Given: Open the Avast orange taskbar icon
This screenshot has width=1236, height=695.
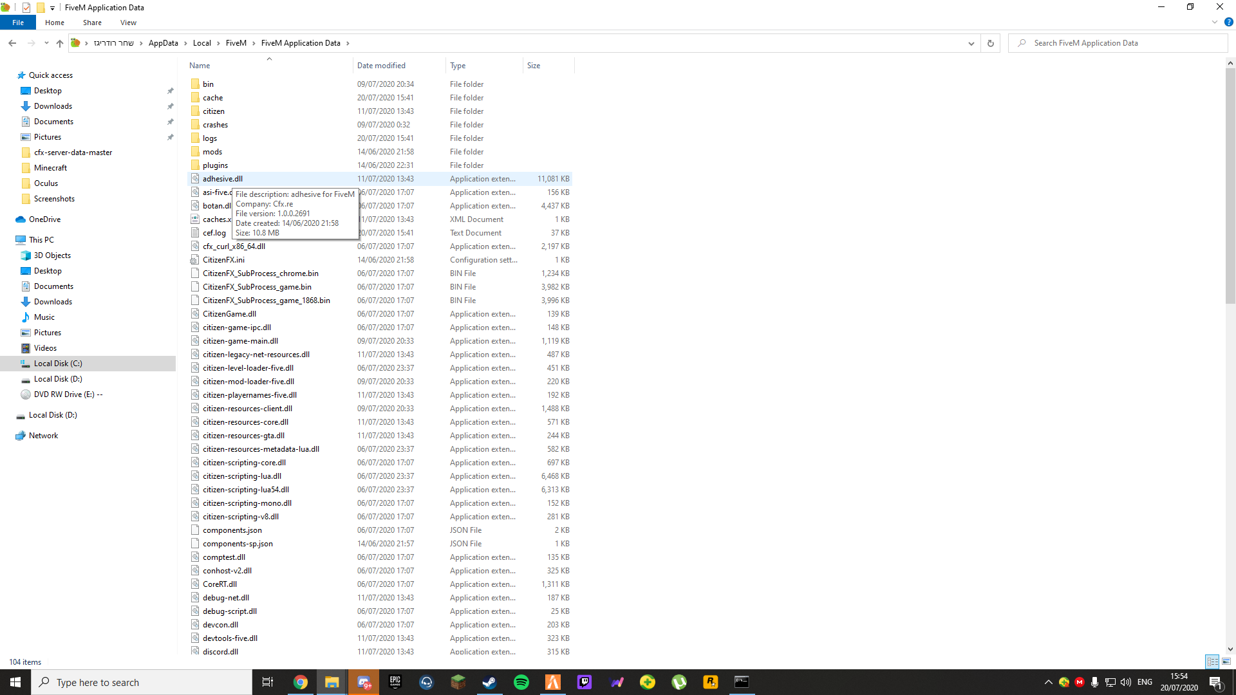Looking at the screenshot, I should [553, 682].
